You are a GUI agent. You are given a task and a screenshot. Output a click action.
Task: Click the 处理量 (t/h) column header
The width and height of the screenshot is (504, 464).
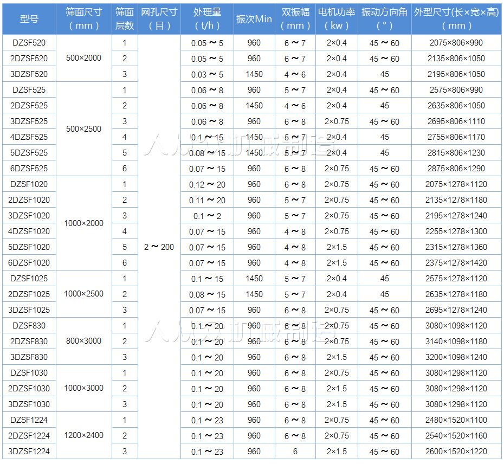pos(206,19)
